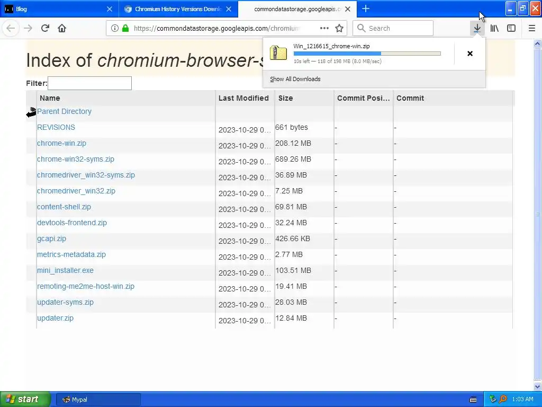Click the Parent Directory back arrow icon
542x407 pixels.
tap(31, 112)
